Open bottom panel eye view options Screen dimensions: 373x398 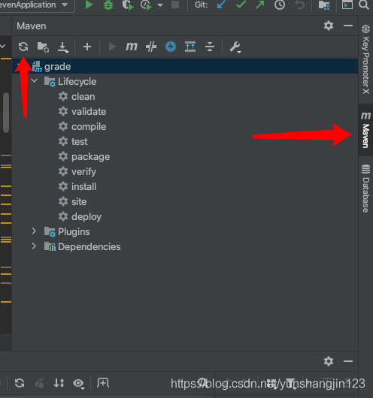[x=79, y=384]
